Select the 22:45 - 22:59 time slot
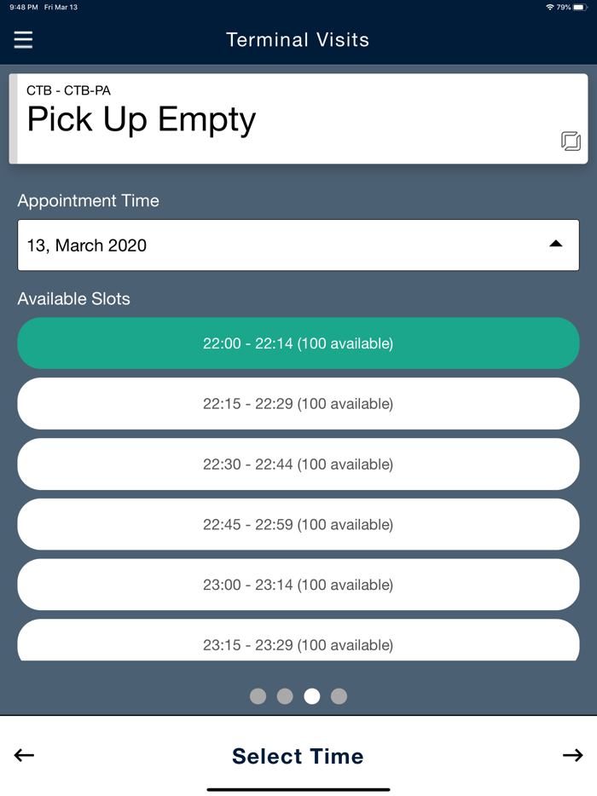 tap(298, 524)
